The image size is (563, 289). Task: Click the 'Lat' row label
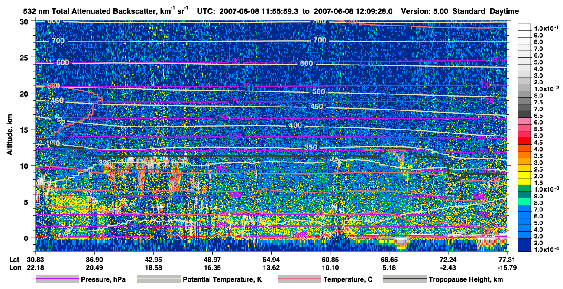(15, 259)
